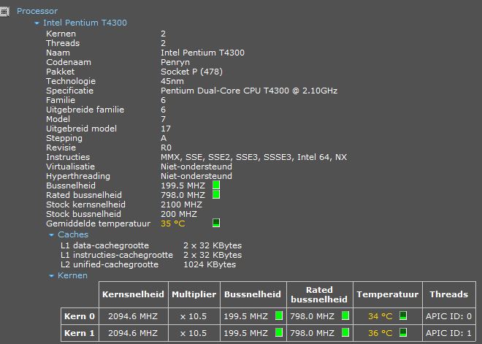
Task: Click the Stepping label
Action: [x=64, y=138]
